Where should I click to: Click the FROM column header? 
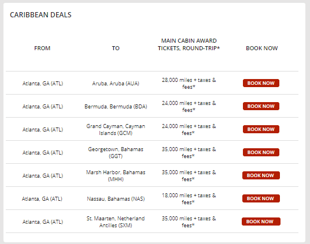[x=42, y=48]
